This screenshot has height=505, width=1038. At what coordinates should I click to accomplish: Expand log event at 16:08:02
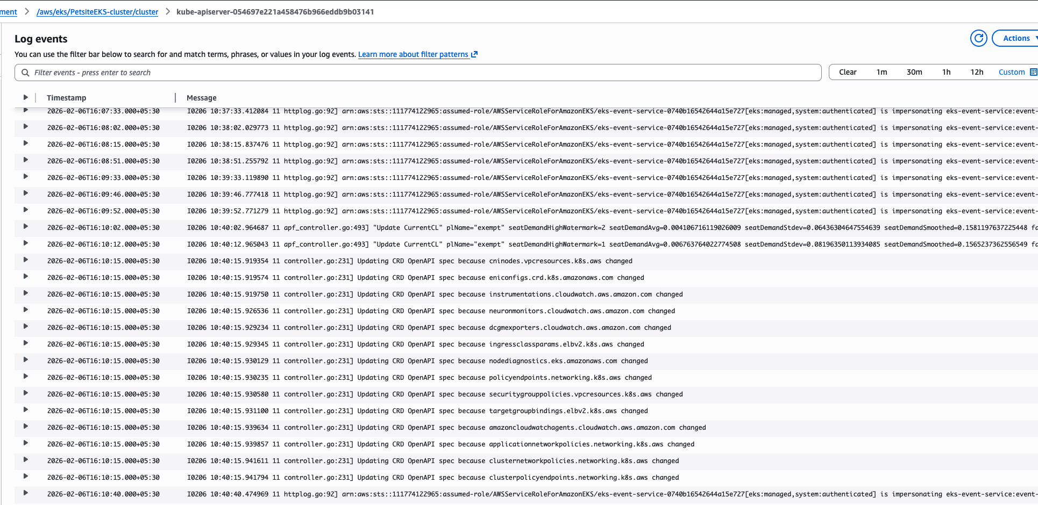pyautogui.click(x=25, y=127)
